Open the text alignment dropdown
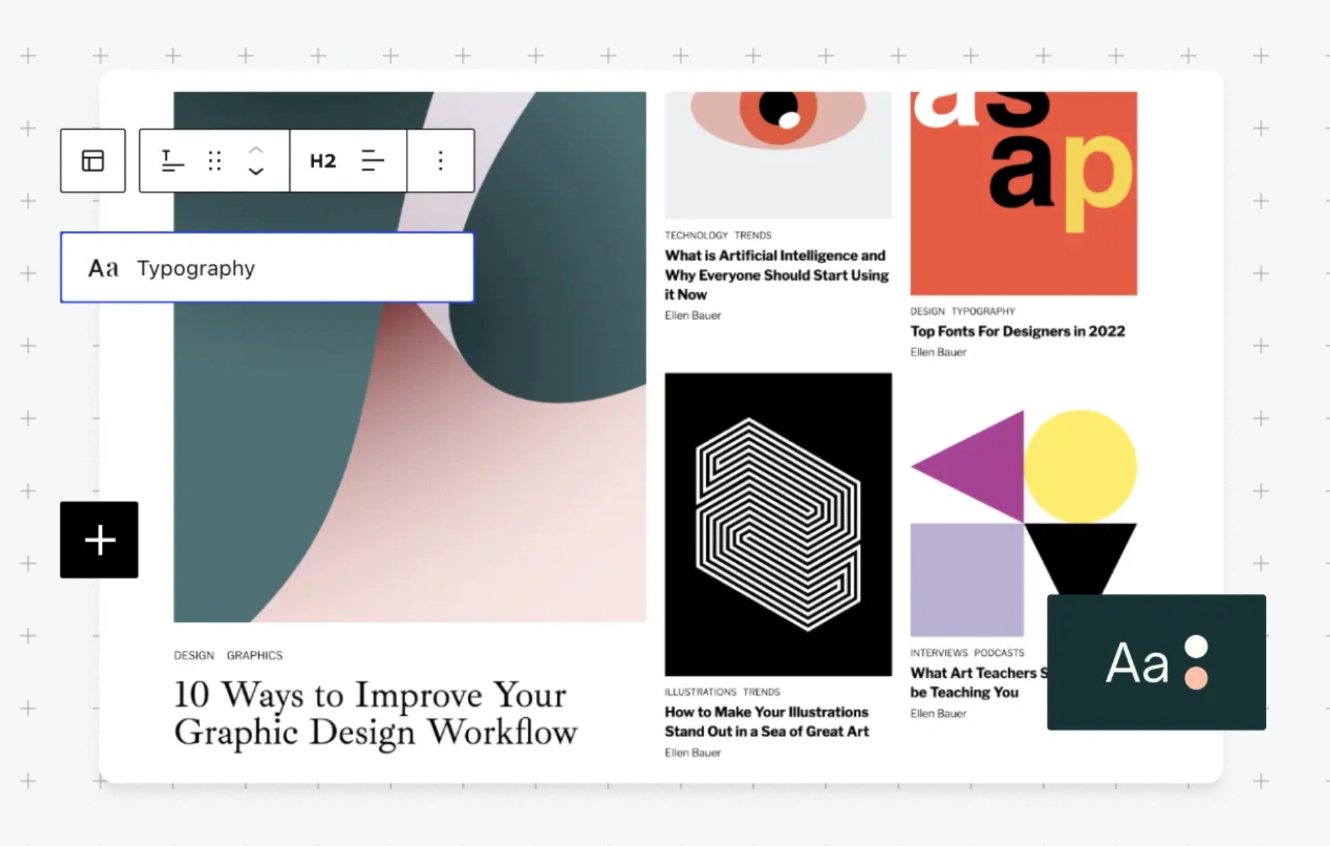The width and height of the screenshot is (1330, 846). click(x=373, y=161)
